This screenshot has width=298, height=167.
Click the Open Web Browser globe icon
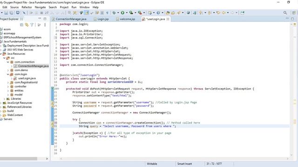pyautogui.click(x=188, y=13)
